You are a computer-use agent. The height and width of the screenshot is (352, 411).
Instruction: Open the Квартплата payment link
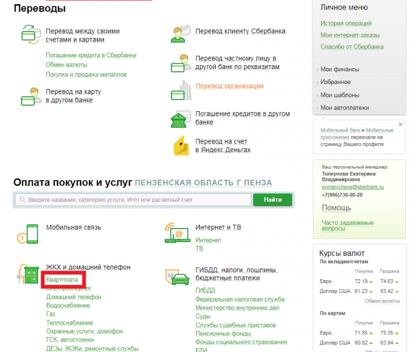(x=62, y=280)
